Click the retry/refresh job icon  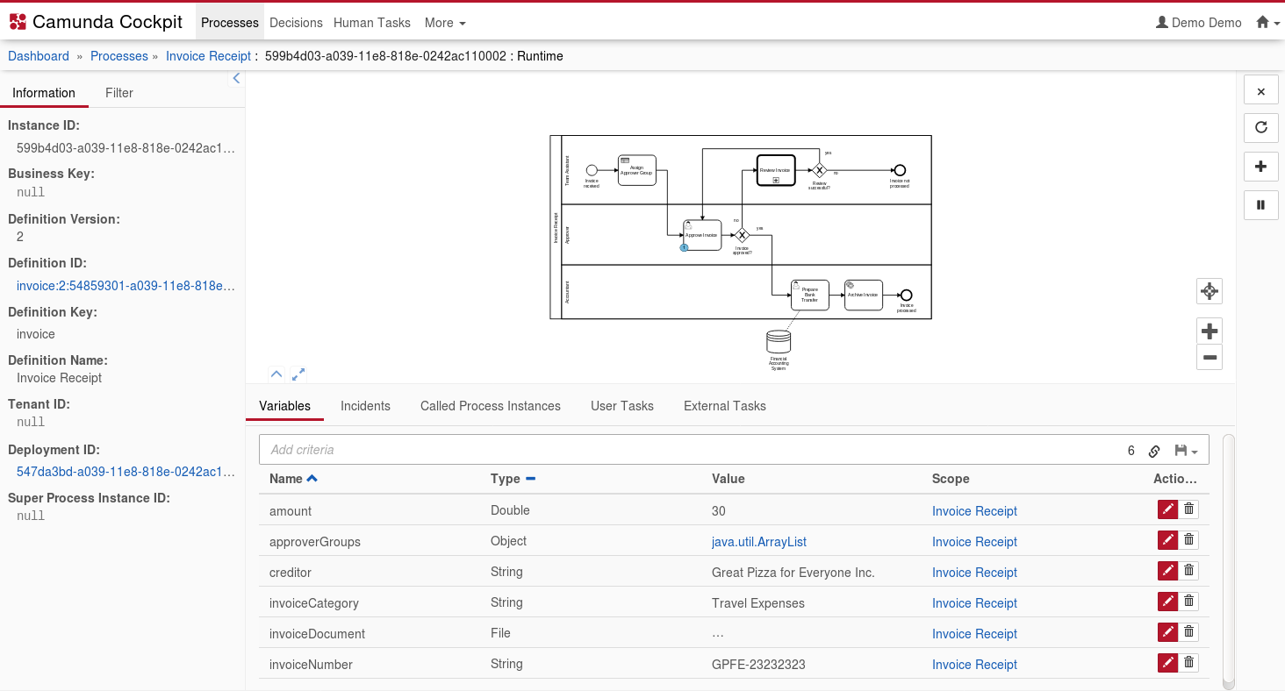tap(1261, 127)
